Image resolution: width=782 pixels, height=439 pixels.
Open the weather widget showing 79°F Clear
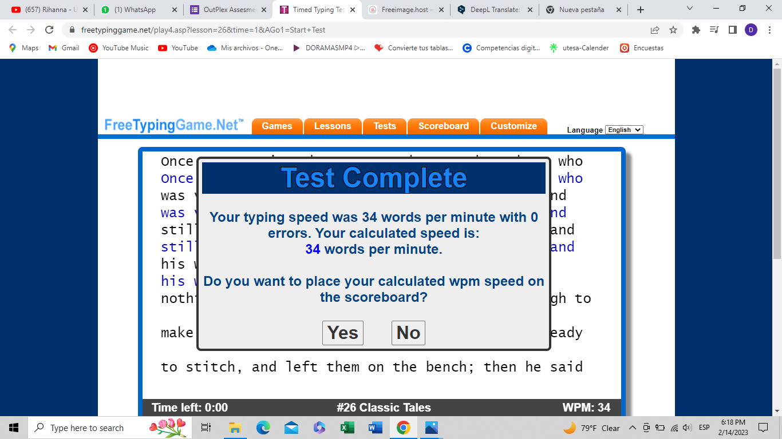592,428
